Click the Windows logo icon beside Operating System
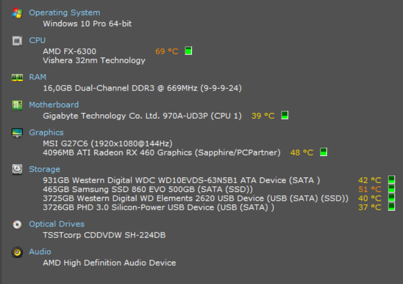This screenshot has height=284, width=403. 17,13
